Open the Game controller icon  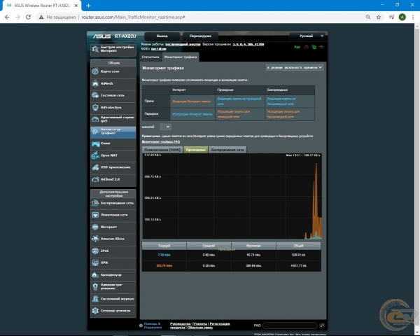coord(95,143)
